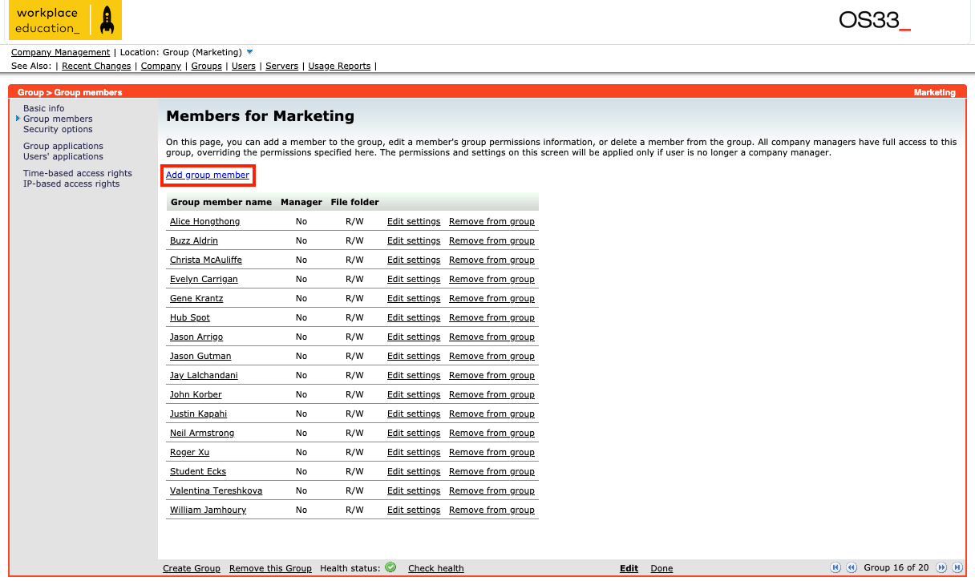Open Groups in See Also bar
975x581 pixels.
pyautogui.click(x=207, y=66)
